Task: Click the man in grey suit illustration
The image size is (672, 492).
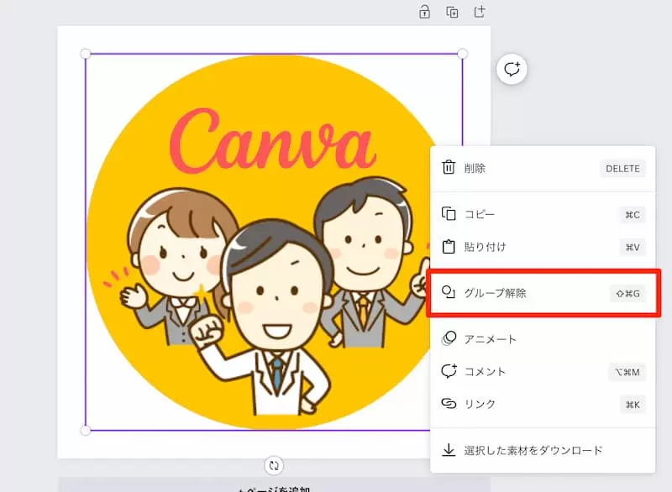Action: pyautogui.click(x=366, y=261)
